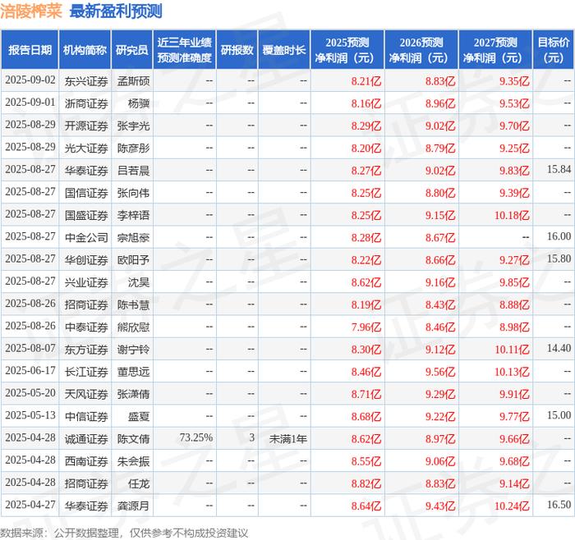575x540 pixels.
Task: Click researcher name 盛夏
Action: [x=139, y=417]
